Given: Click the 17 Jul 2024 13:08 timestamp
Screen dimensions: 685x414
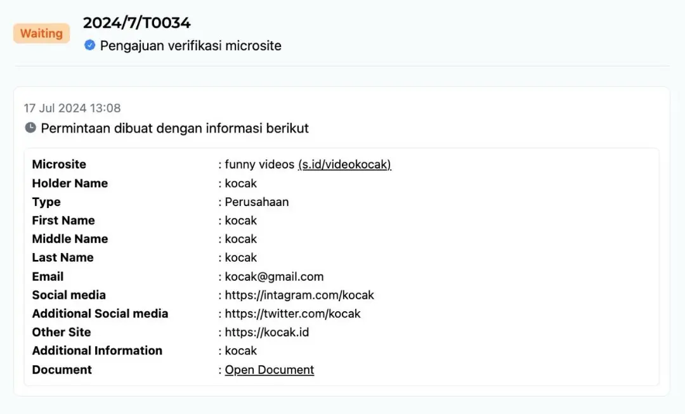Looking at the screenshot, I should tap(72, 108).
